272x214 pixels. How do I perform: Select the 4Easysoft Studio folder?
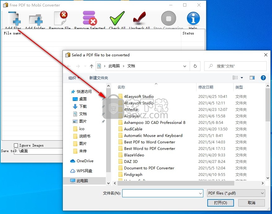139,97
